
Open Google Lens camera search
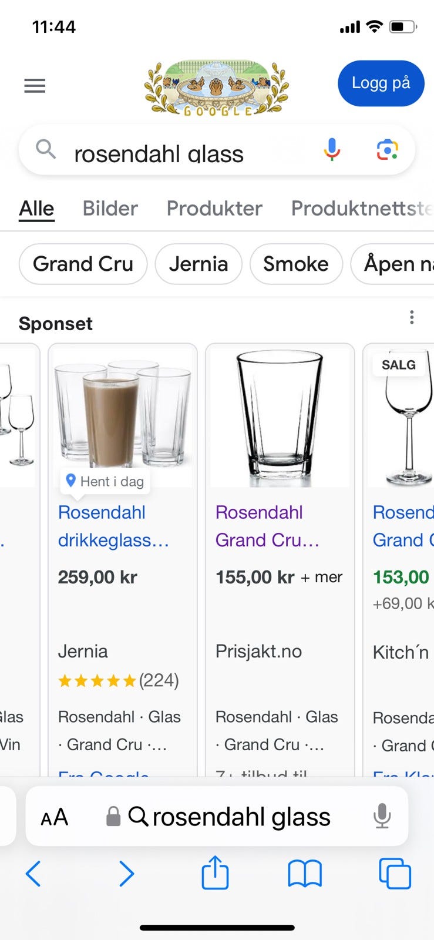(387, 150)
